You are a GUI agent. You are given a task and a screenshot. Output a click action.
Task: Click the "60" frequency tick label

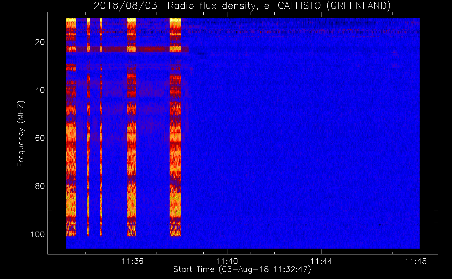(40, 138)
